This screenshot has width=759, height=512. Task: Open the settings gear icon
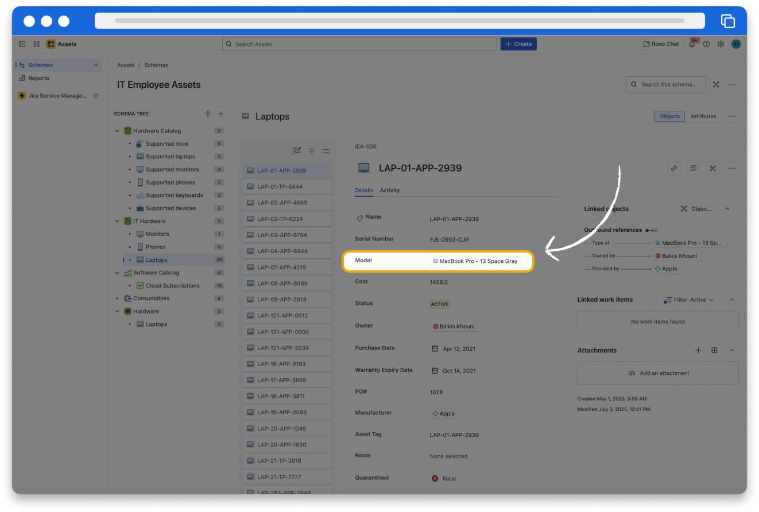(721, 44)
